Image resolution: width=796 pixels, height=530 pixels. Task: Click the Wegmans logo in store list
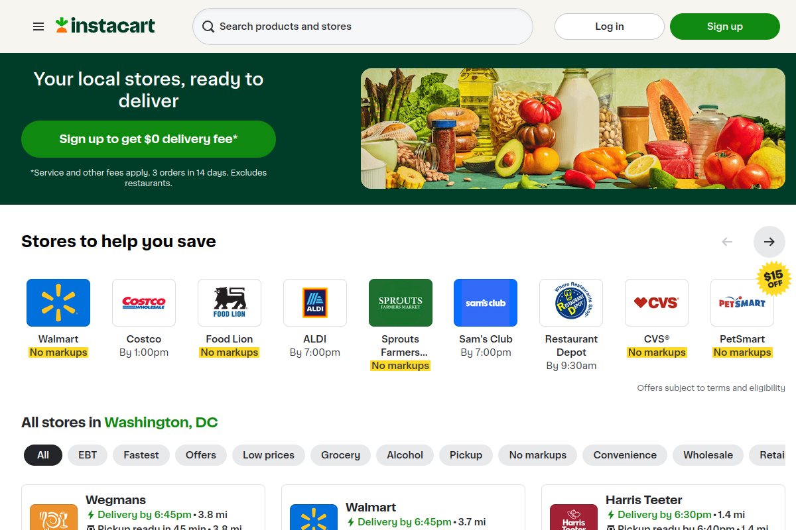click(x=54, y=517)
